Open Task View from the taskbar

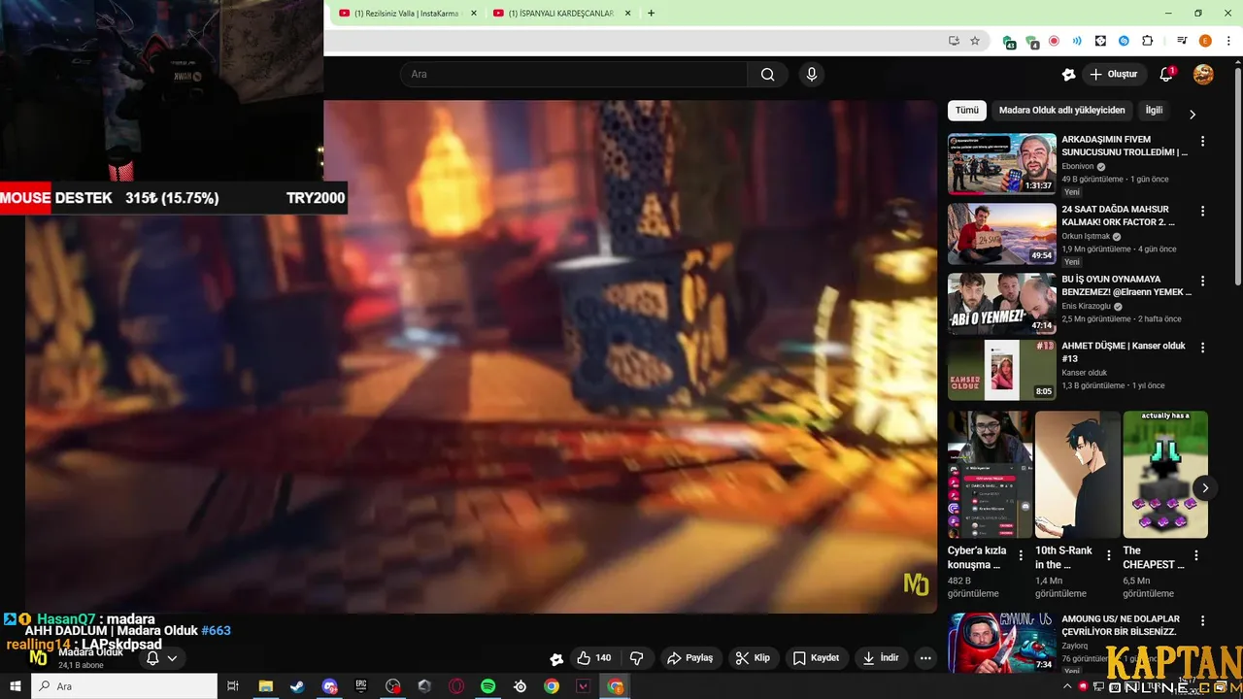(x=233, y=686)
